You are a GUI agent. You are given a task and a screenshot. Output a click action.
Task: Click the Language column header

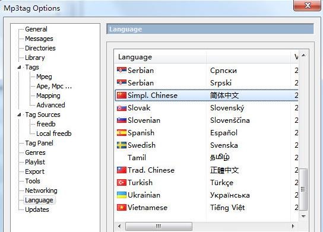coord(160,57)
